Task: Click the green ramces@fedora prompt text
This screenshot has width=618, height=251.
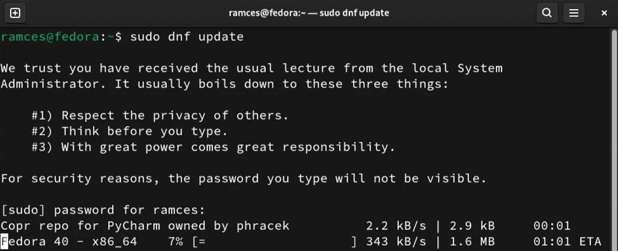Action: (49, 37)
